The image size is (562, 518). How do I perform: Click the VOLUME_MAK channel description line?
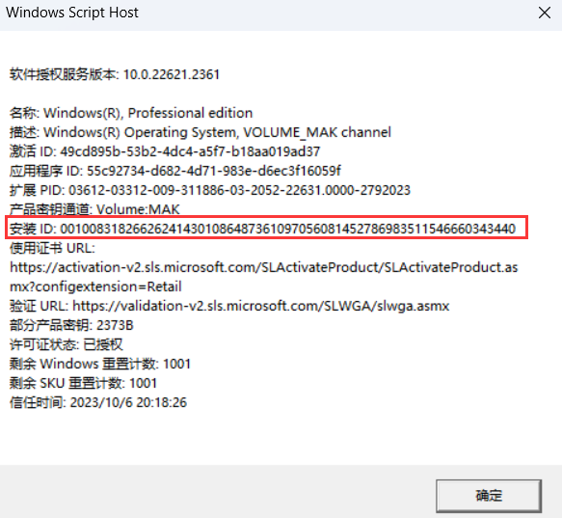click(x=200, y=132)
